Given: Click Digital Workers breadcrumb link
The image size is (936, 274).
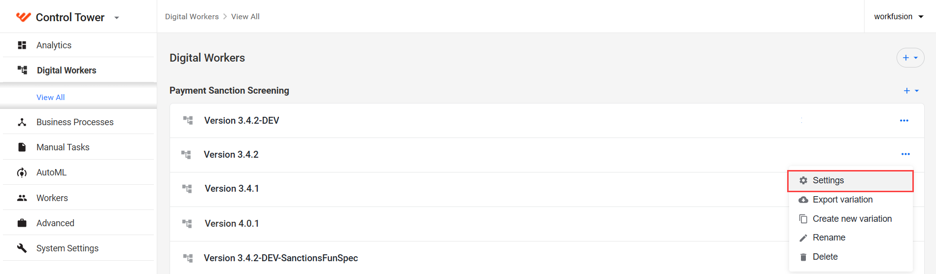Looking at the screenshot, I should [x=192, y=17].
